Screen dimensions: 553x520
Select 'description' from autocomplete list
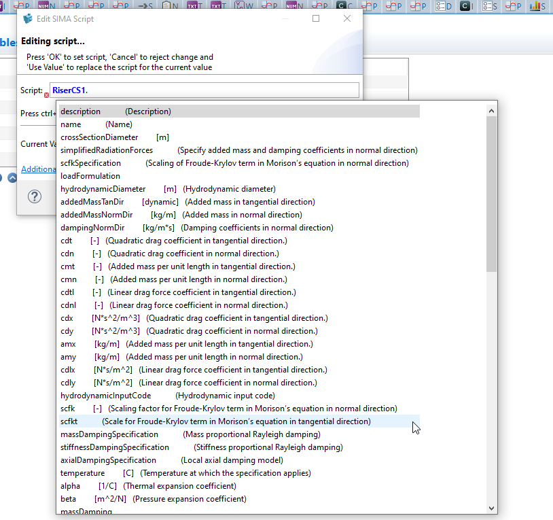tap(80, 111)
